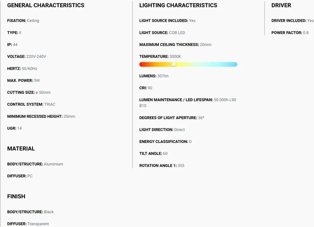Click the temperature slider white handle
The image size is (314, 227).
(174, 64)
